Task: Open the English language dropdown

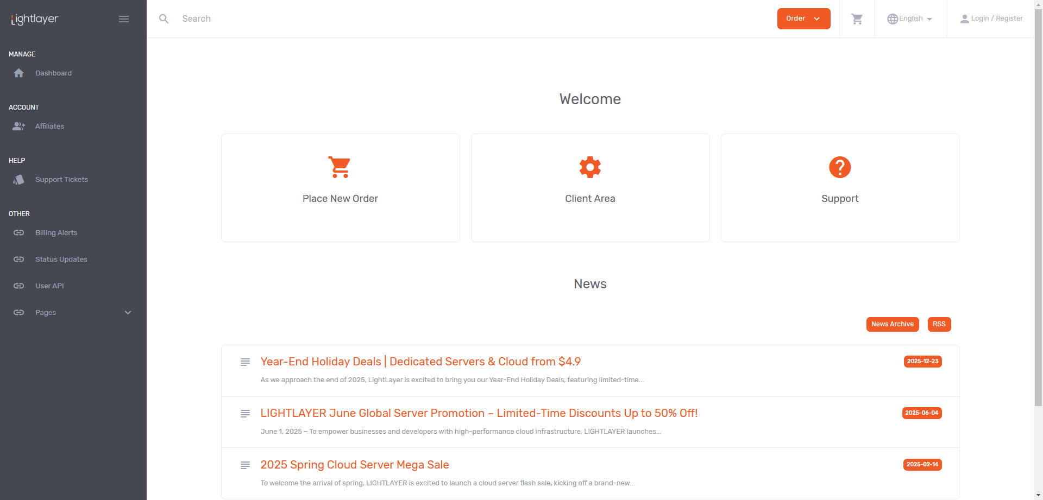Action: (x=910, y=18)
